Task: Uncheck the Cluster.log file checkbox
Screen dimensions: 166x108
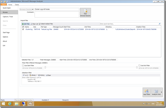Action: (x=23, y=29)
